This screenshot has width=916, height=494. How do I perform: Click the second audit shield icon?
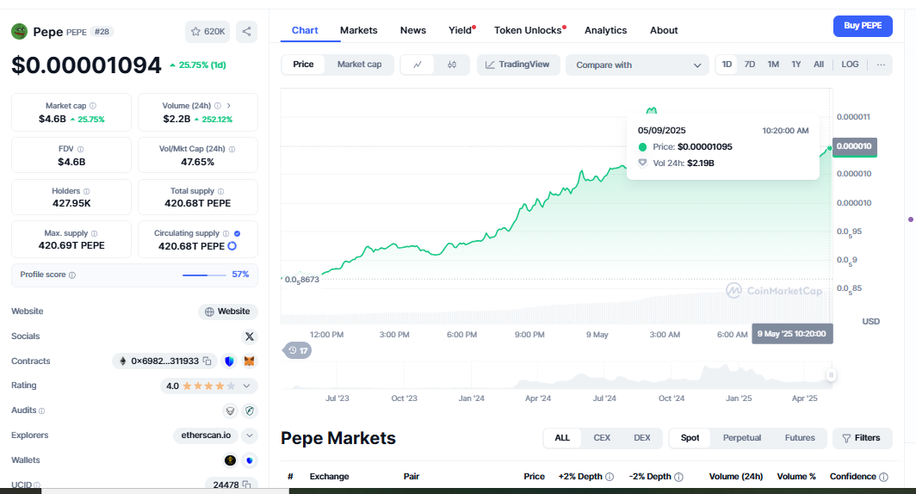pyautogui.click(x=250, y=411)
